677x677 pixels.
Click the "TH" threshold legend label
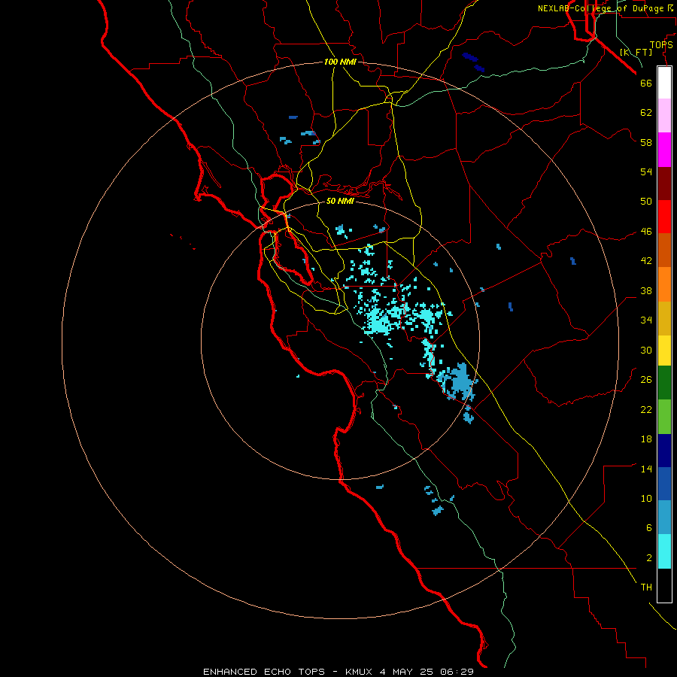point(646,587)
